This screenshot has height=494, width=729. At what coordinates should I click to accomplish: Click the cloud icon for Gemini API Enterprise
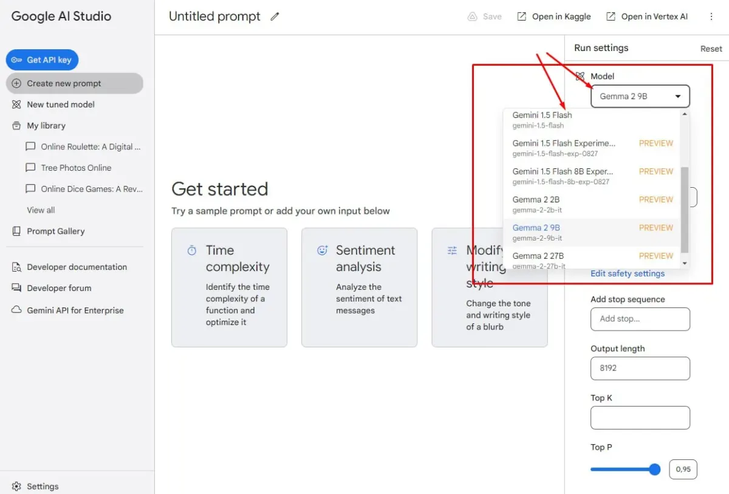[x=16, y=310]
